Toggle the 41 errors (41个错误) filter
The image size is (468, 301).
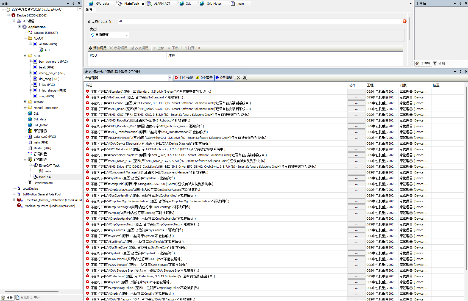click(x=184, y=78)
